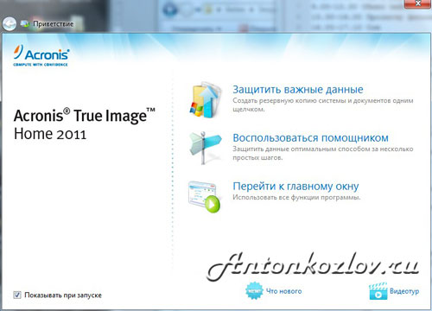Click the Приветствие window title
Viewport: 432px width, 311px height.
pyautogui.click(x=54, y=24)
